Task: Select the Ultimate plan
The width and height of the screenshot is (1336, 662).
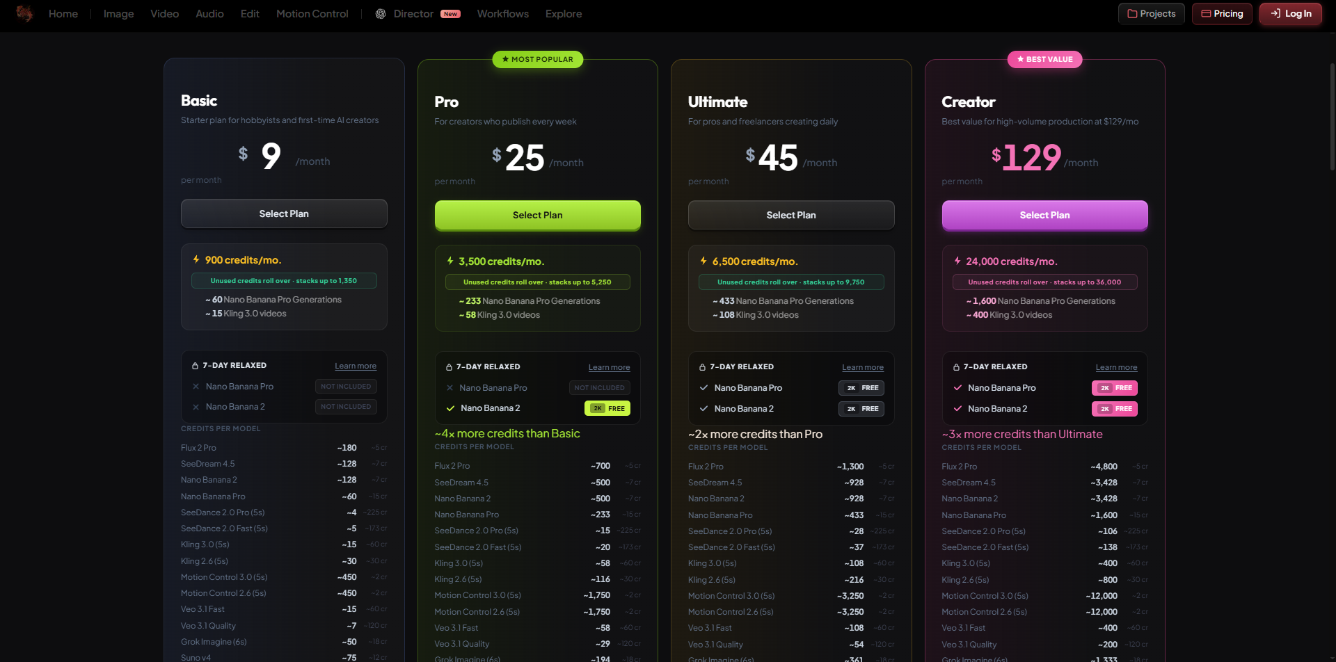Action: (791, 215)
